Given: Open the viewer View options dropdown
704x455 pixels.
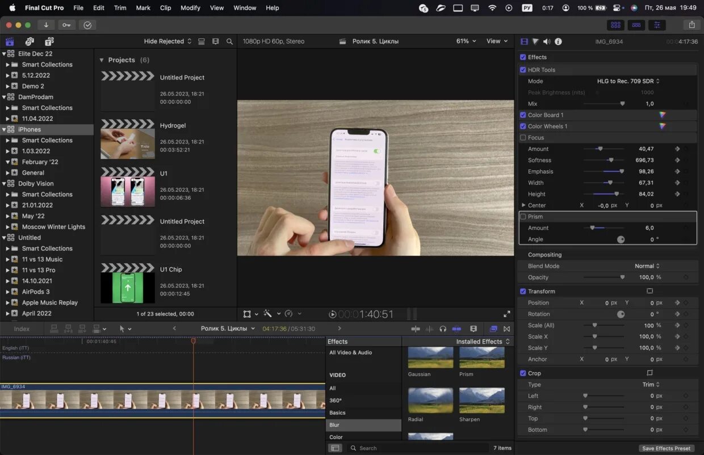Looking at the screenshot, I should (497, 41).
